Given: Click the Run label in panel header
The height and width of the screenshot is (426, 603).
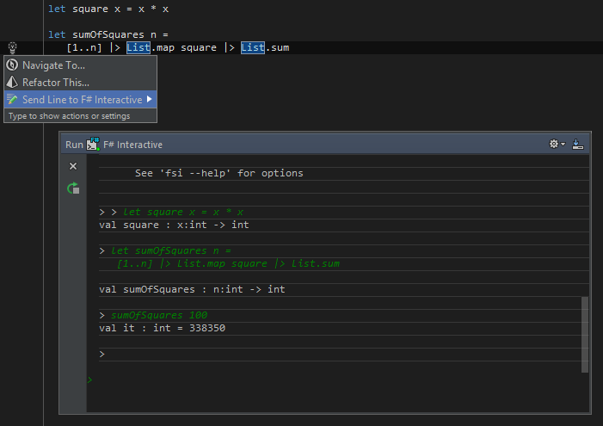Looking at the screenshot, I should point(74,145).
